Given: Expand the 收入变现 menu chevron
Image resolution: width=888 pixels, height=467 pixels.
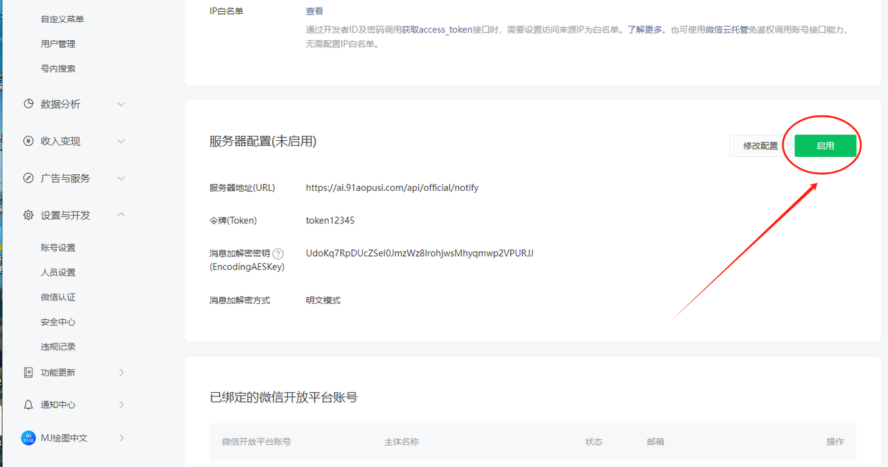Looking at the screenshot, I should [121, 141].
